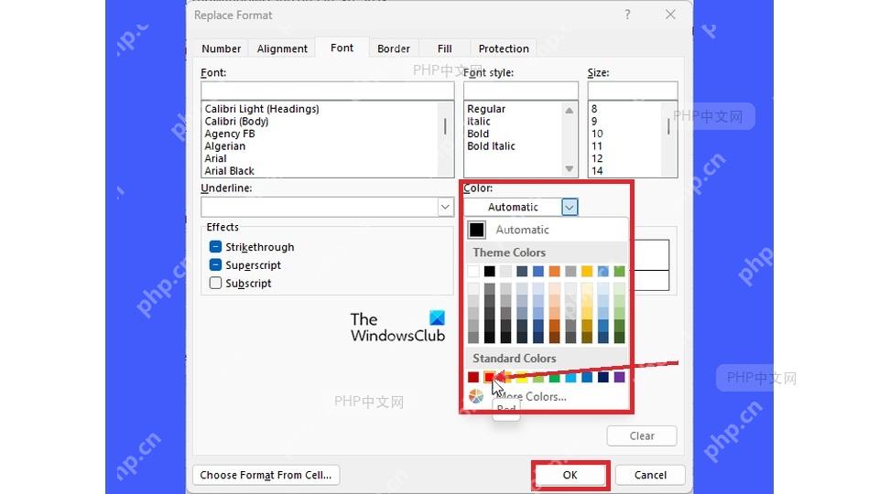This screenshot has width=879, height=494.
Task: Select font size 9
Action: pos(594,121)
